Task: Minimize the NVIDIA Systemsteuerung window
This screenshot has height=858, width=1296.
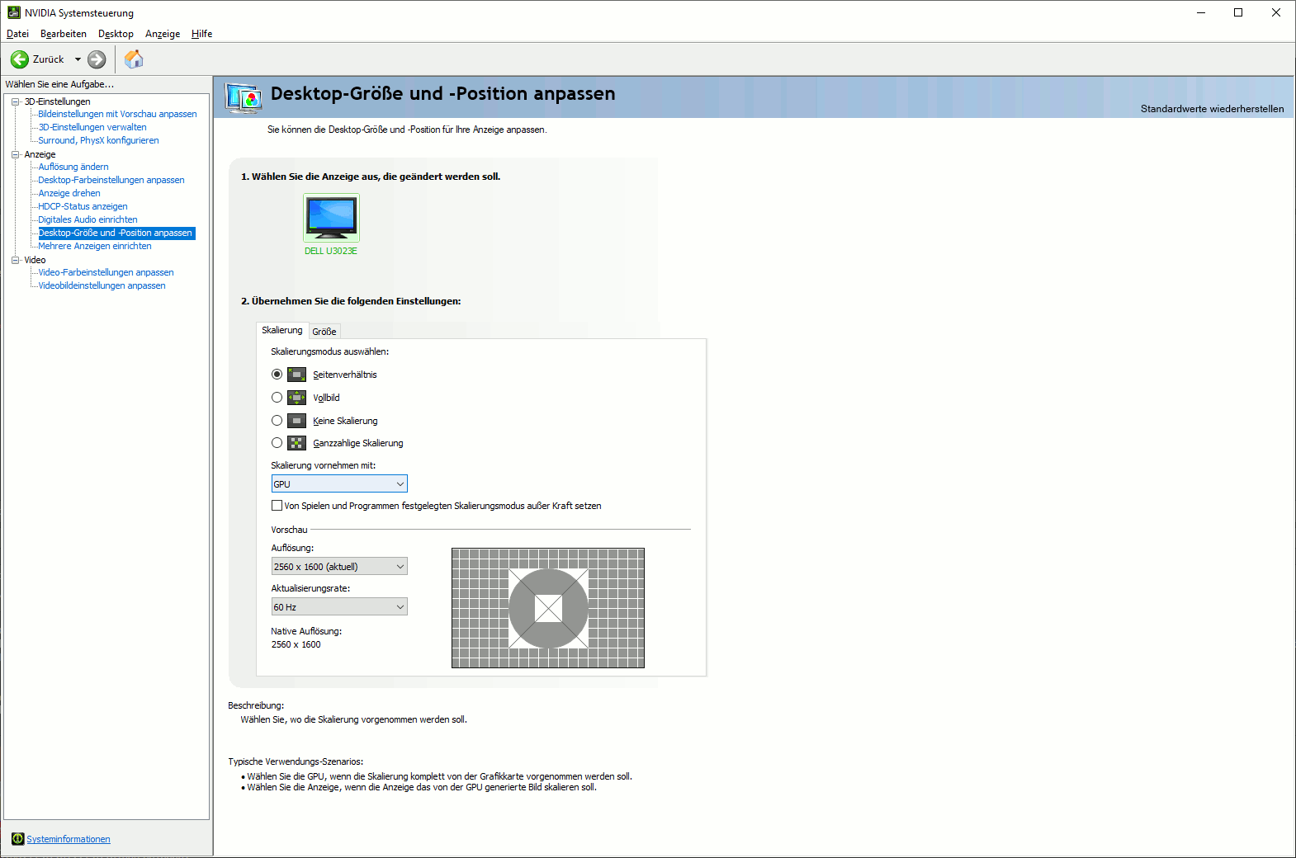Action: [x=1201, y=12]
